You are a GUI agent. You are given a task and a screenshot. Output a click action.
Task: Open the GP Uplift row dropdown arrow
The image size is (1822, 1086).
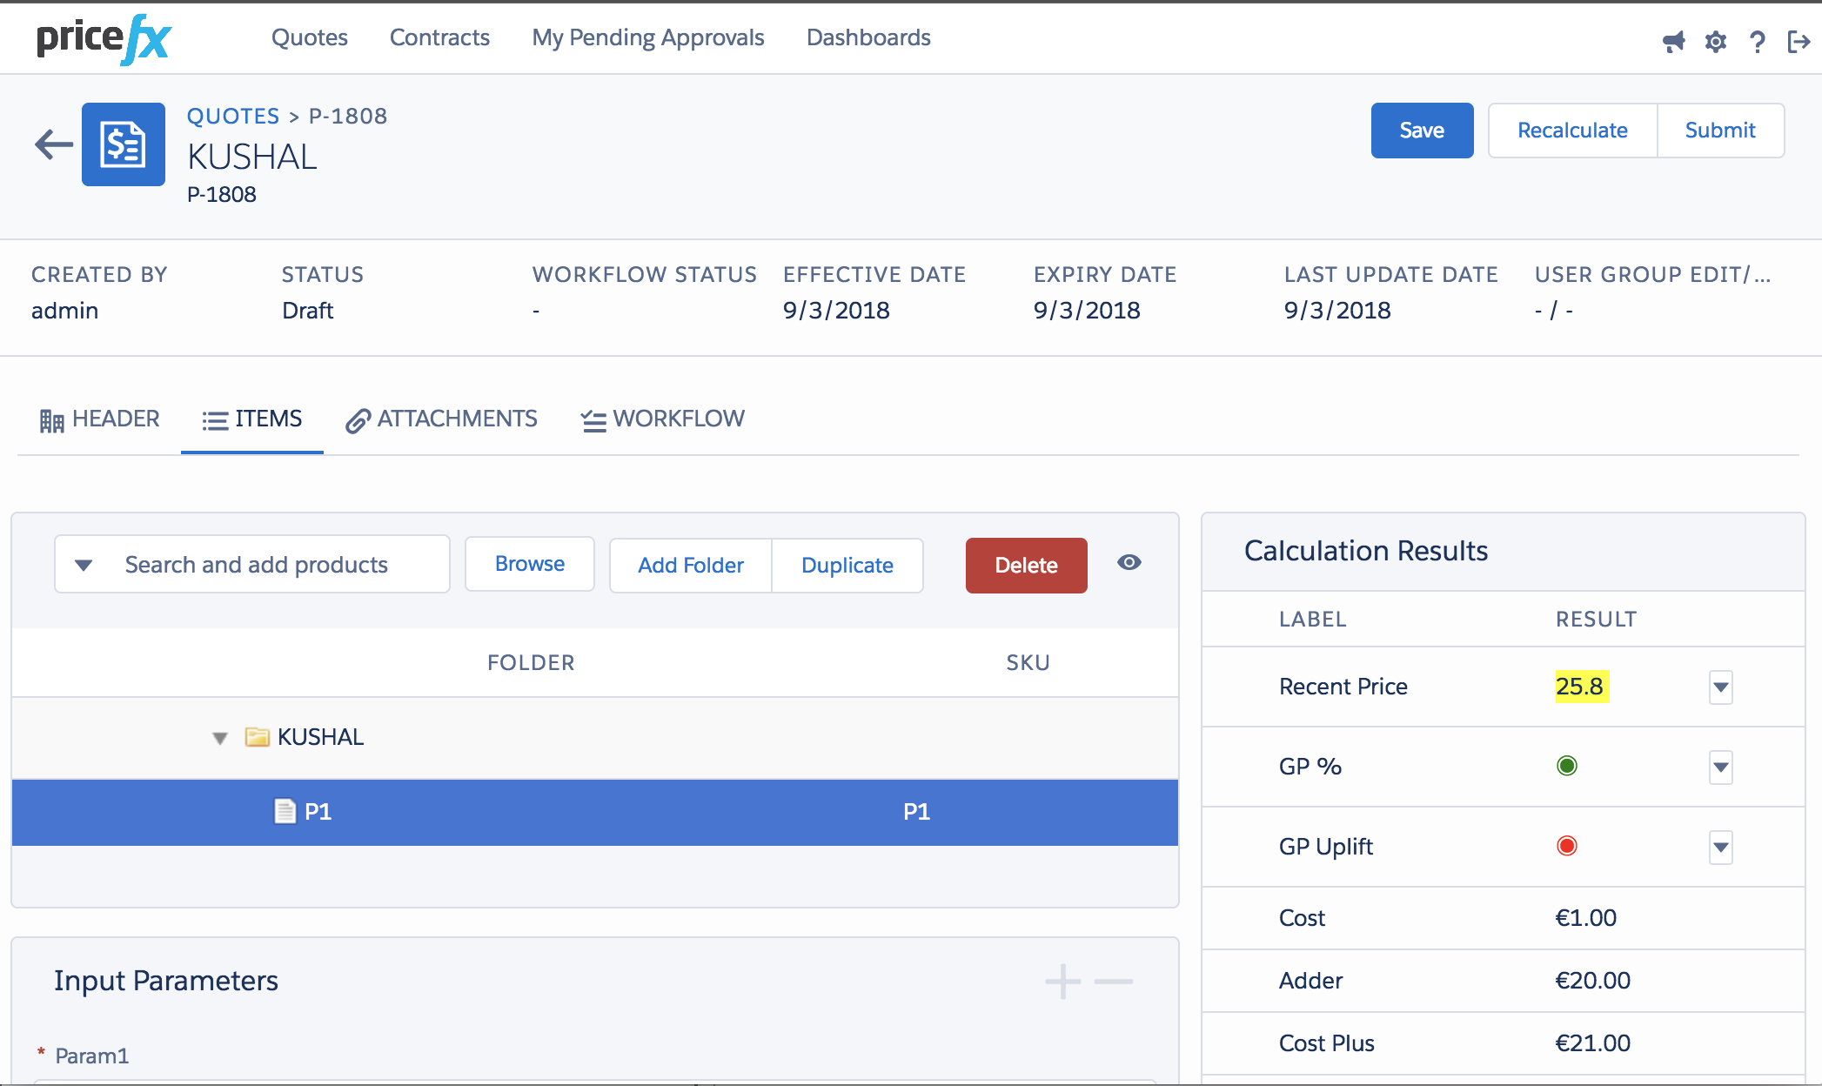(1720, 847)
